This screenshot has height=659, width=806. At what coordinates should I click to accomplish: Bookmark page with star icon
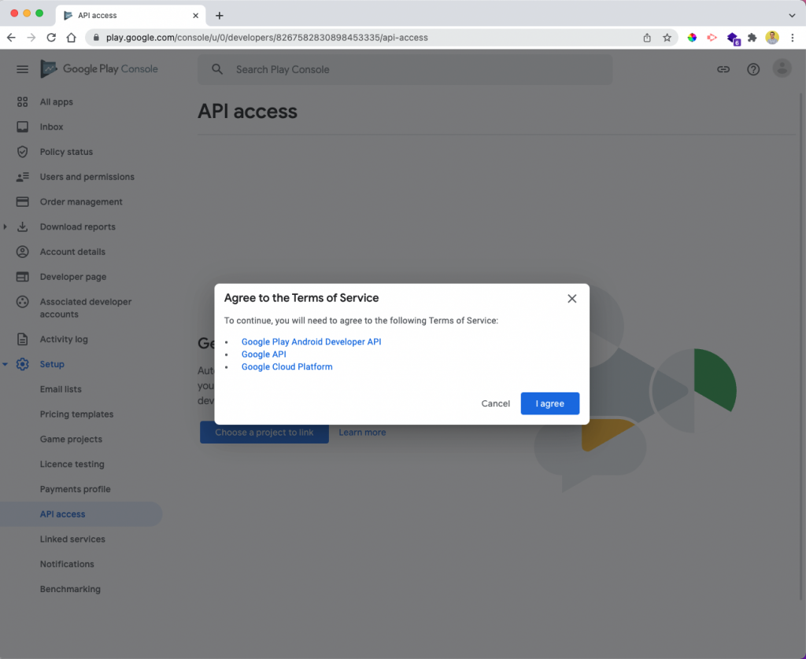click(x=667, y=38)
